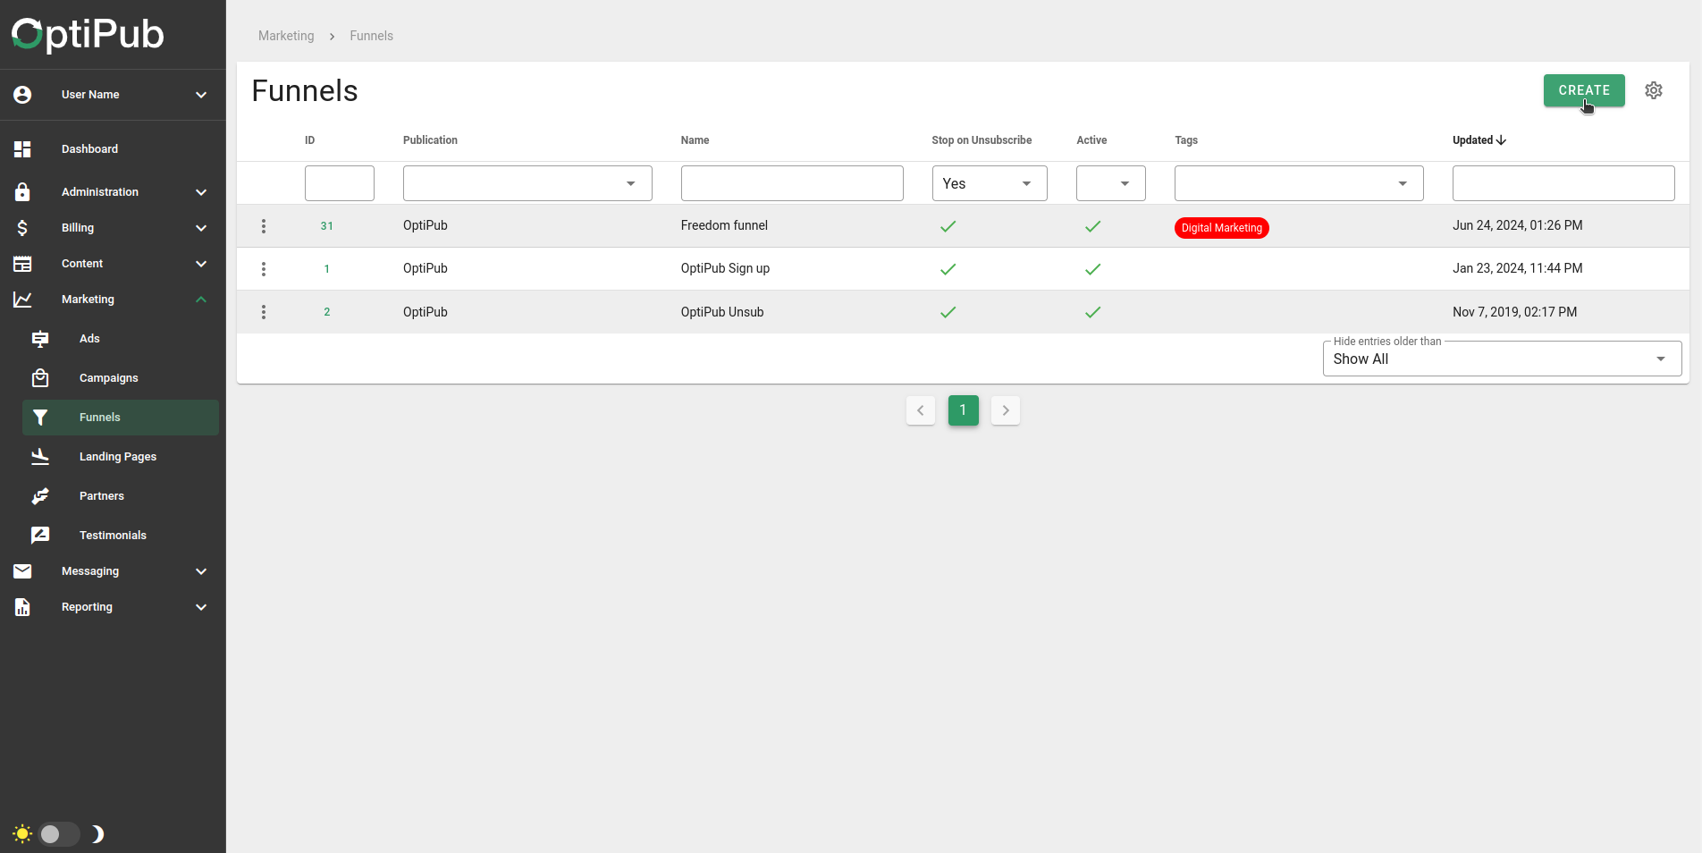Open the Tags filter dropdown
This screenshot has height=853, width=1702.
pyautogui.click(x=1299, y=183)
